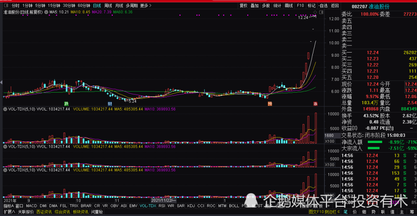Screen dimensions: 417x216
Task: Select the 60分钟 period
Action: (84, 5)
